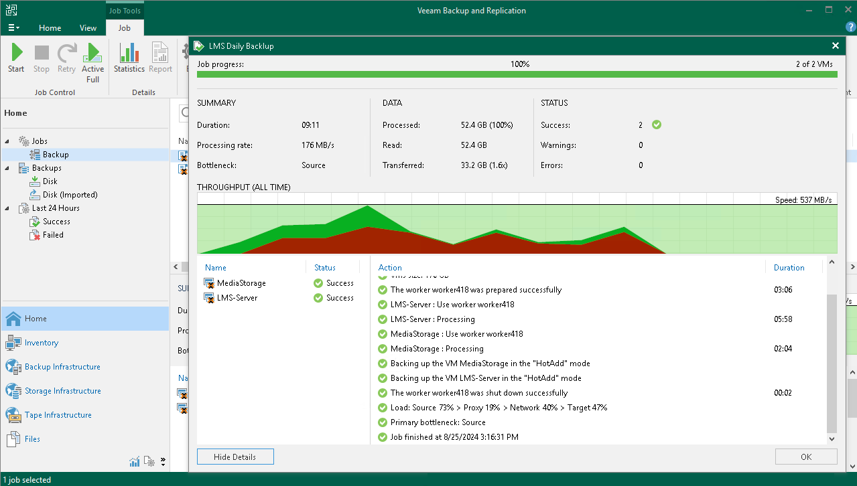Screen dimensions: 857x486
Task: Select Backups in the navigation tree
Action: click(x=47, y=168)
